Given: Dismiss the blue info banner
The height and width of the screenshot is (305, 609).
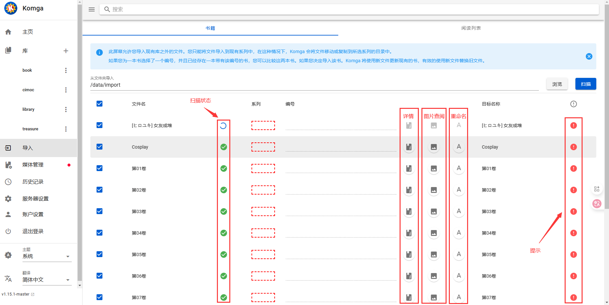Looking at the screenshot, I should click(589, 56).
